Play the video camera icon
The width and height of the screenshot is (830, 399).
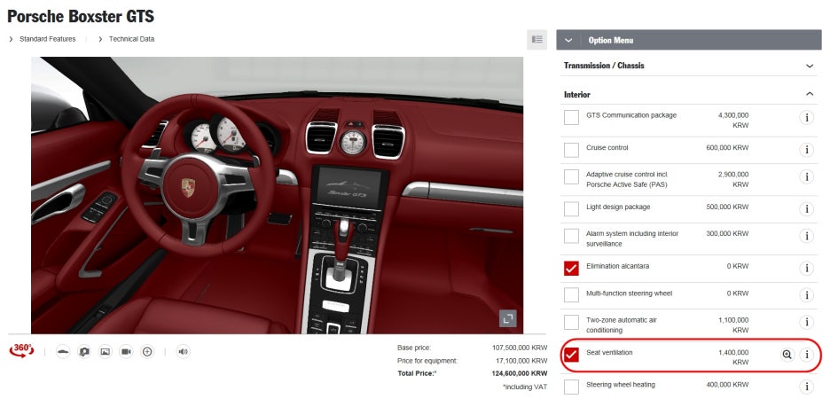coord(126,351)
